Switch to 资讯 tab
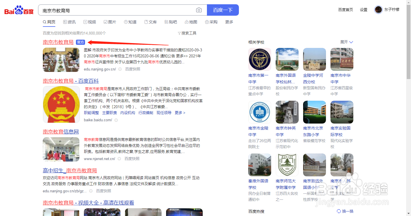 (x=69, y=22)
